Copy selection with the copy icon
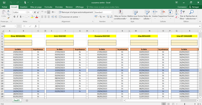202x105 pixels. 9,15
